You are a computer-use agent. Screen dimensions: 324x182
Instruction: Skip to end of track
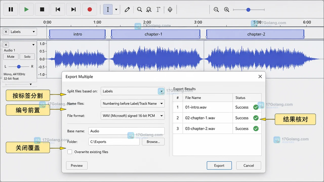click(x=73, y=9)
